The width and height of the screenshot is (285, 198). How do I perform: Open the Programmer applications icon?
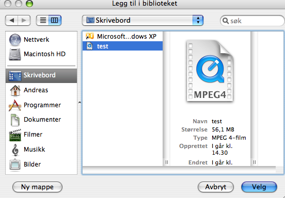tap(15, 105)
